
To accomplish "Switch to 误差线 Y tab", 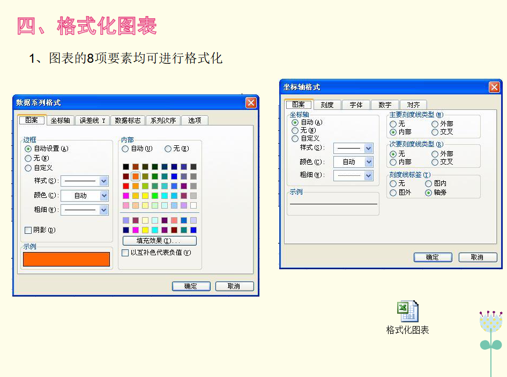I will point(92,120).
